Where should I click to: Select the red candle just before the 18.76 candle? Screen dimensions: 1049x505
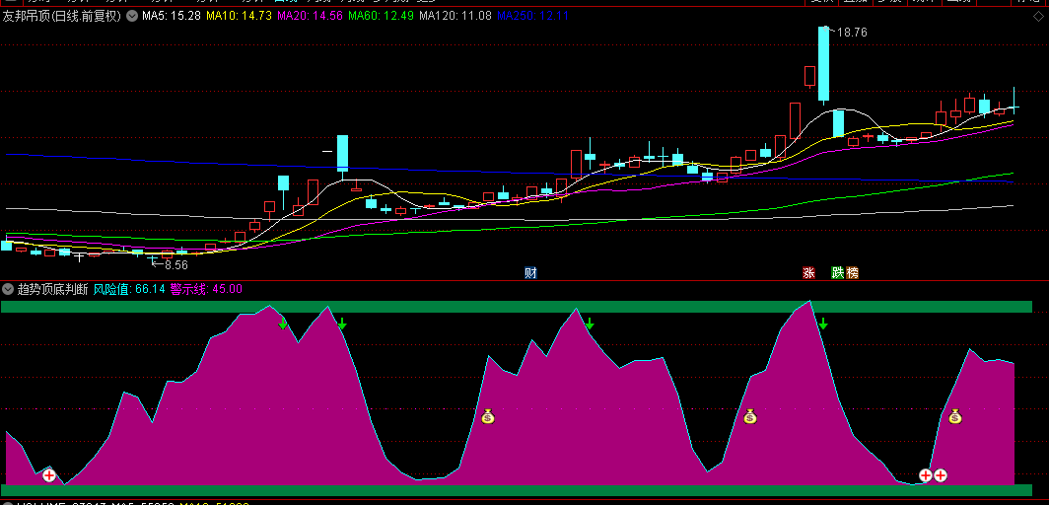click(809, 77)
